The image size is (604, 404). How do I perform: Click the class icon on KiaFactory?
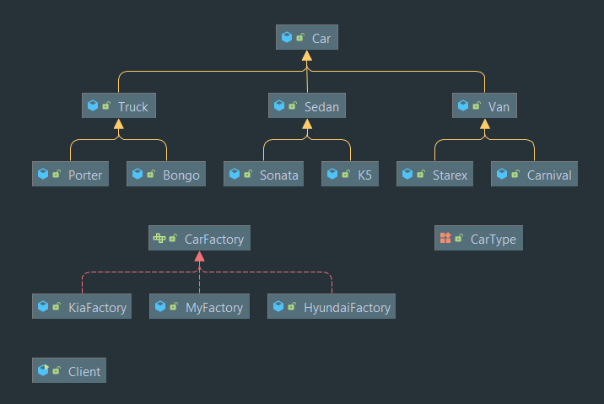click(x=43, y=306)
